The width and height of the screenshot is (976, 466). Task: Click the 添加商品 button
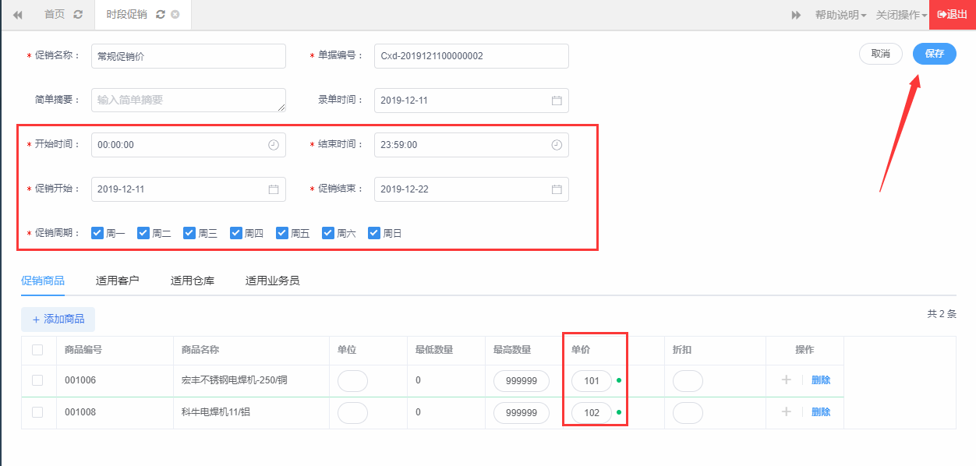pyautogui.click(x=58, y=319)
